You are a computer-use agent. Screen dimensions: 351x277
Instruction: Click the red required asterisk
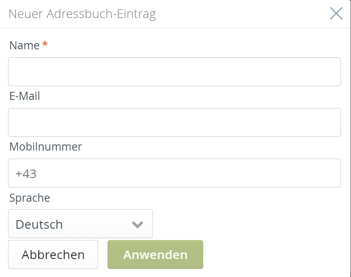tap(45, 45)
